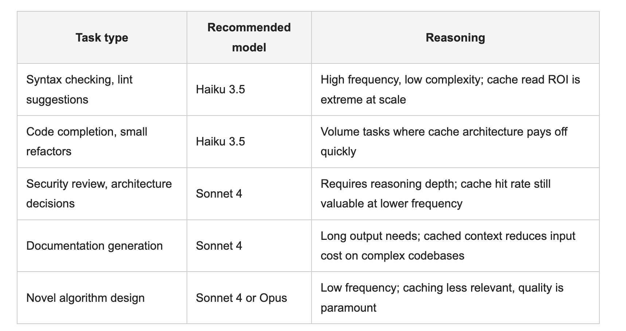Click "extreme at scale" text in the first row
The image size is (626, 331).
(363, 100)
